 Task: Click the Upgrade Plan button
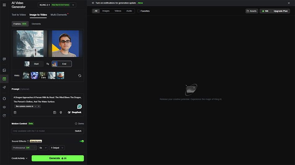280,11
